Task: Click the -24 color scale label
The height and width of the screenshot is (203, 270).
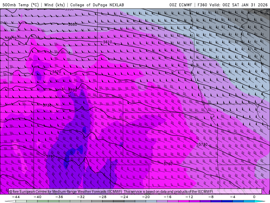Action: (x=124, y=197)
